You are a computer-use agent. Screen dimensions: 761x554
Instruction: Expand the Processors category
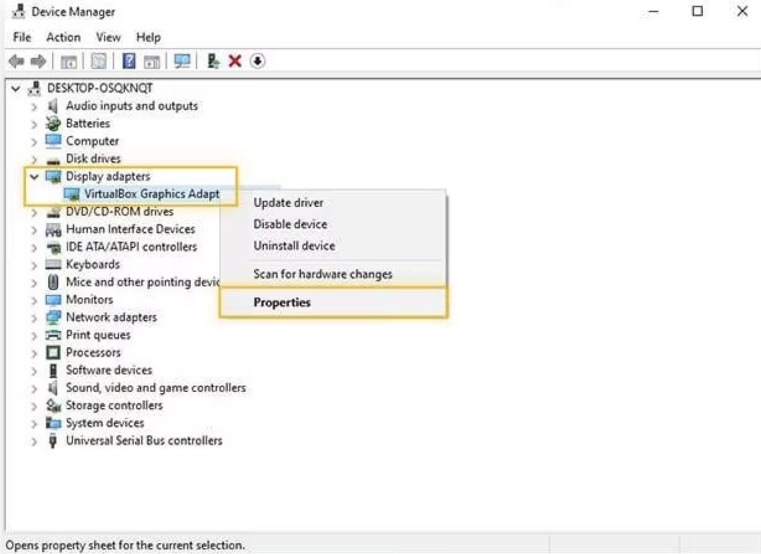click(34, 353)
